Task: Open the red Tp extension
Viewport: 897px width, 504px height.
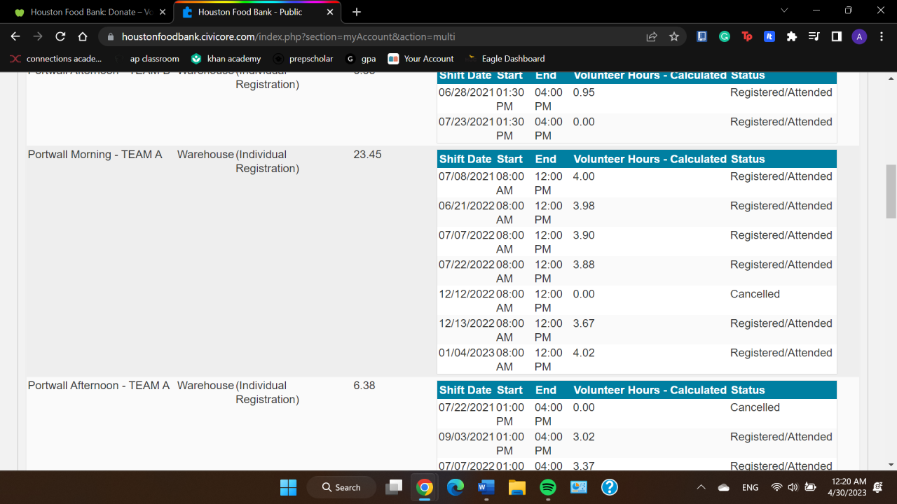Action: pyautogui.click(x=747, y=36)
